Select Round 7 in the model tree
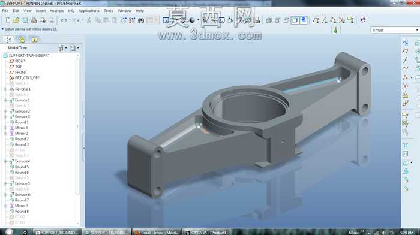Image resolution: width=420 pixels, height=235 pixels. [x=19, y=200]
